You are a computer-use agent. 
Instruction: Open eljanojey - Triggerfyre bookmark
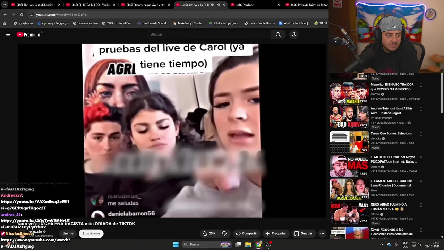pyautogui.click(x=53, y=23)
